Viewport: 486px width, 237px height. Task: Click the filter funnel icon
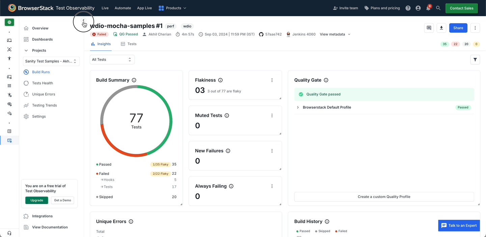475,60
